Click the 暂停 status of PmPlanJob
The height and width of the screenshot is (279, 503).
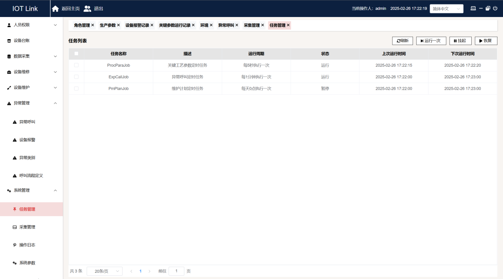325,89
